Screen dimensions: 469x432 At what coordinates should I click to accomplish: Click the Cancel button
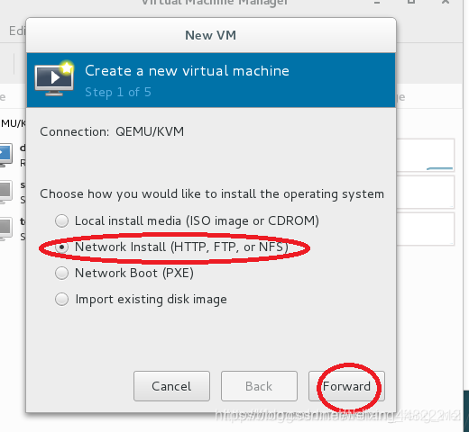(171, 386)
